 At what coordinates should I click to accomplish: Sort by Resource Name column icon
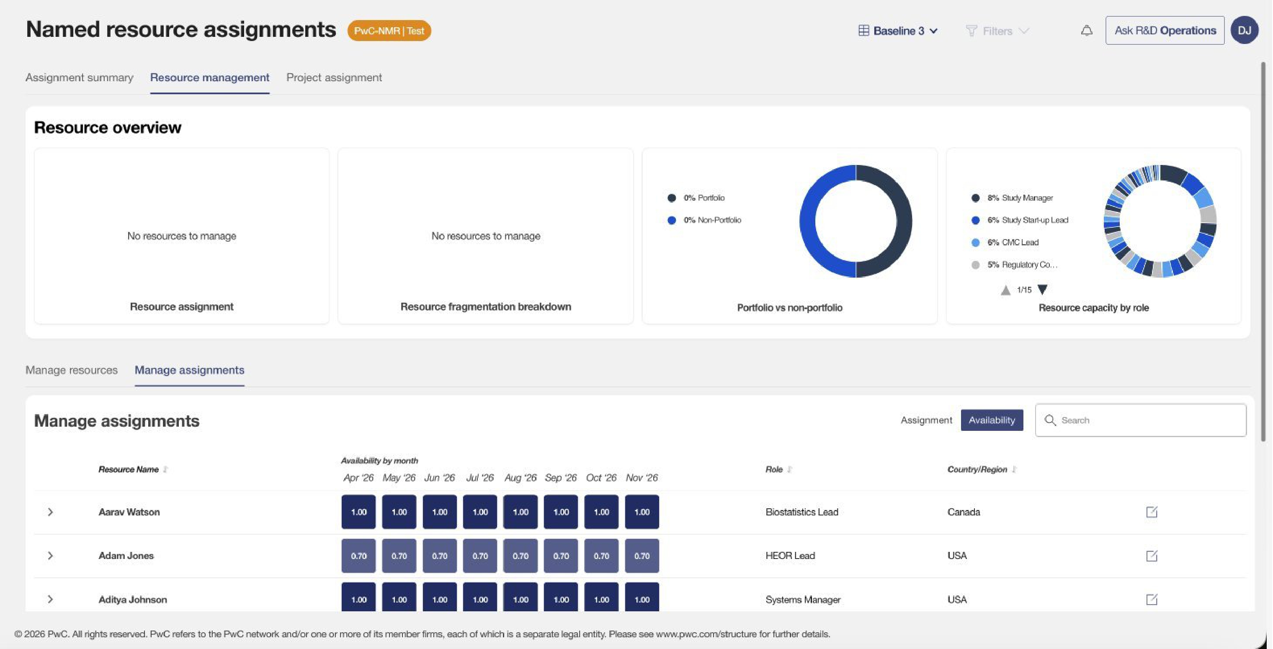pos(165,469)
